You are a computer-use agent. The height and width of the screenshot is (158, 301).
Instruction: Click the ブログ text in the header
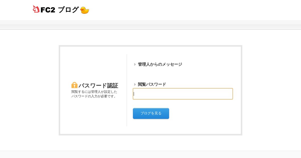point(68,10)
